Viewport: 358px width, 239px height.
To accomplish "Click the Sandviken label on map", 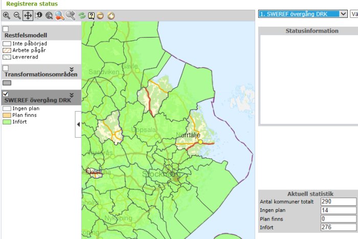I will [x=104, y=72].
